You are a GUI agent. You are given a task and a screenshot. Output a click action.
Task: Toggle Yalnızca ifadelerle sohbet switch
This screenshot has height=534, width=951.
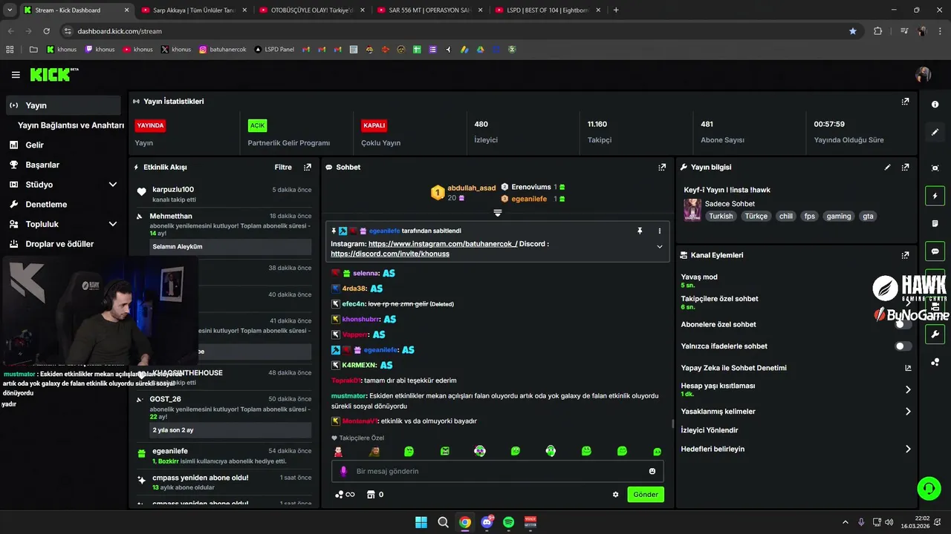(x=903, y=346)
